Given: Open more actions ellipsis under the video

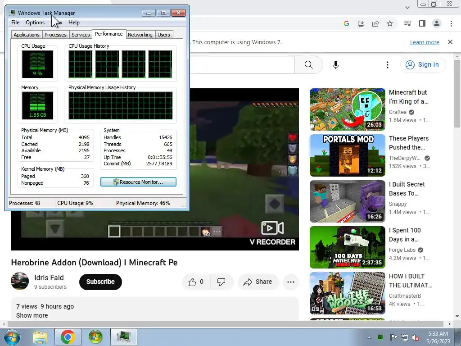Looking at the screenshot, I should pyautogui.click(x=291, y=282).
